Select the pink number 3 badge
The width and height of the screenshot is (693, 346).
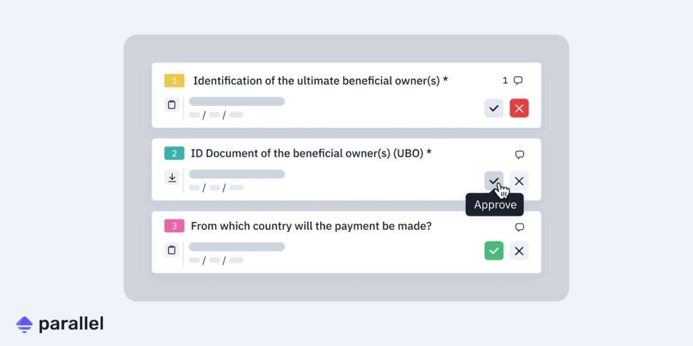tap(174, 225)
